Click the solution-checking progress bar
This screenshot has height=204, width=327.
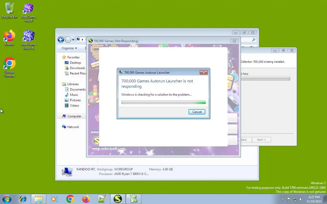(x=163, y=102)
